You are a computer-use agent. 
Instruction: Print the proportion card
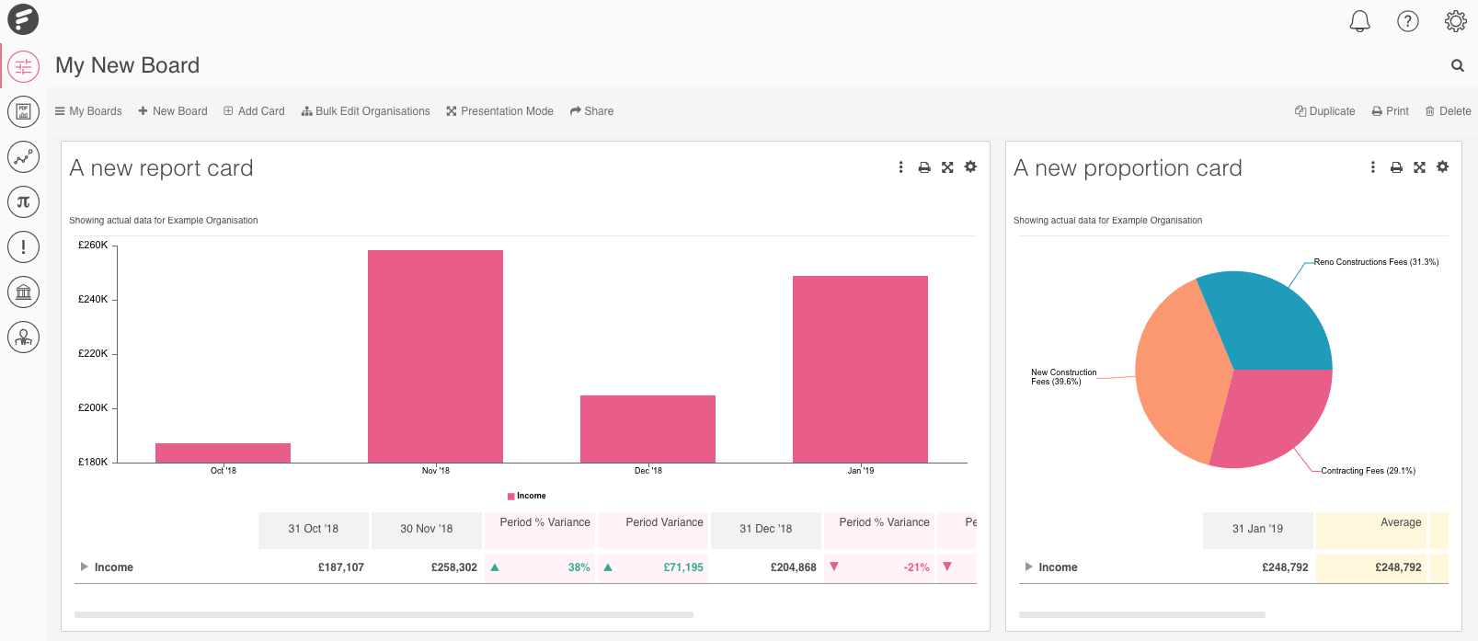1395,167
